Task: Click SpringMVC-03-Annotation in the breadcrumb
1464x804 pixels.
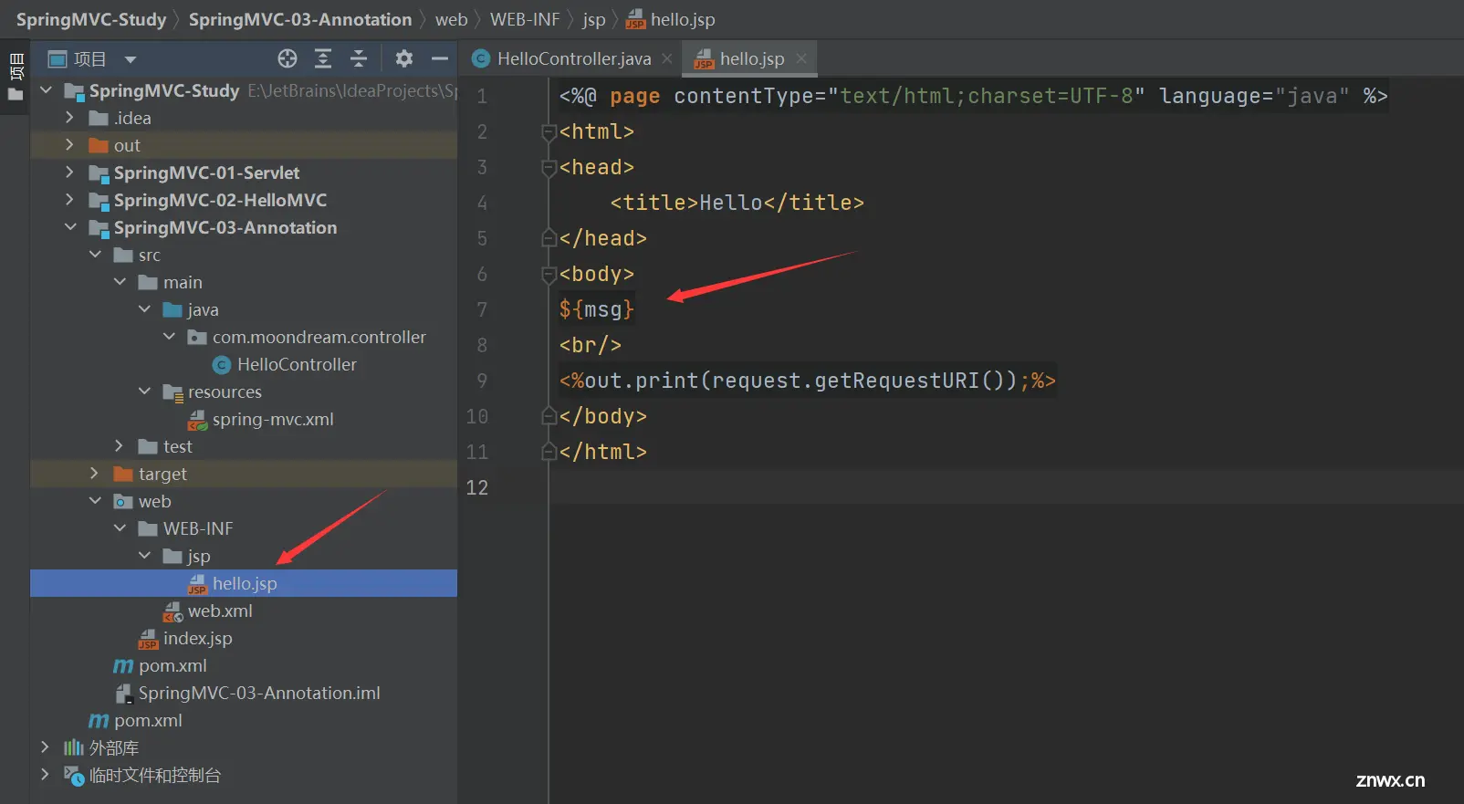Action: coord(300,19)
